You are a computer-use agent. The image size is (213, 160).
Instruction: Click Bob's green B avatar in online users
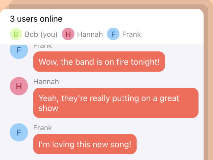tap(16, 34)
